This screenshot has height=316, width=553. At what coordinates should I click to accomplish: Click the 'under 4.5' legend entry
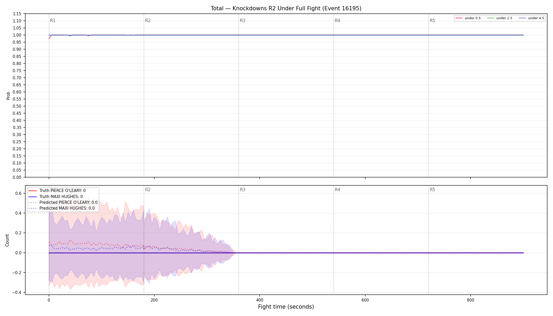531,18
